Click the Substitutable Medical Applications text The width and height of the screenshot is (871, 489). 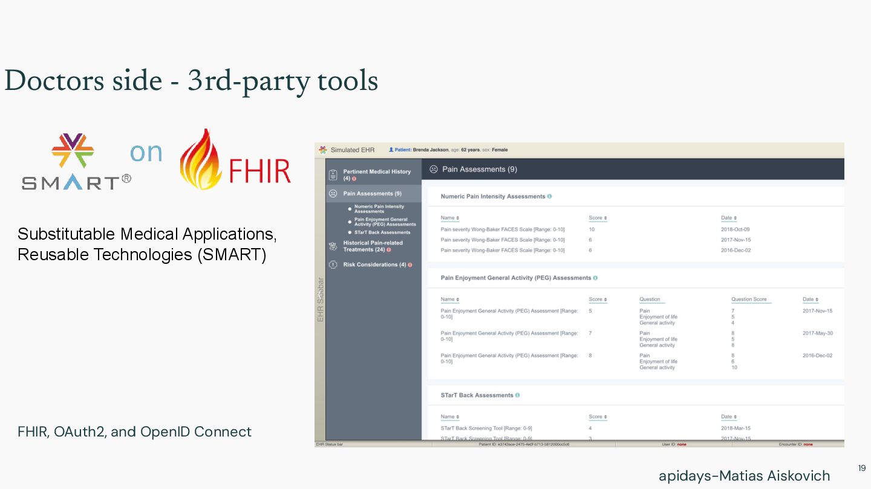[x=147, y=244]
